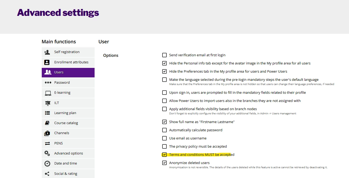This screenshot has height=178, width=349.
Task: Click the PENS arrows icon
Action: [x=48, y=143]
